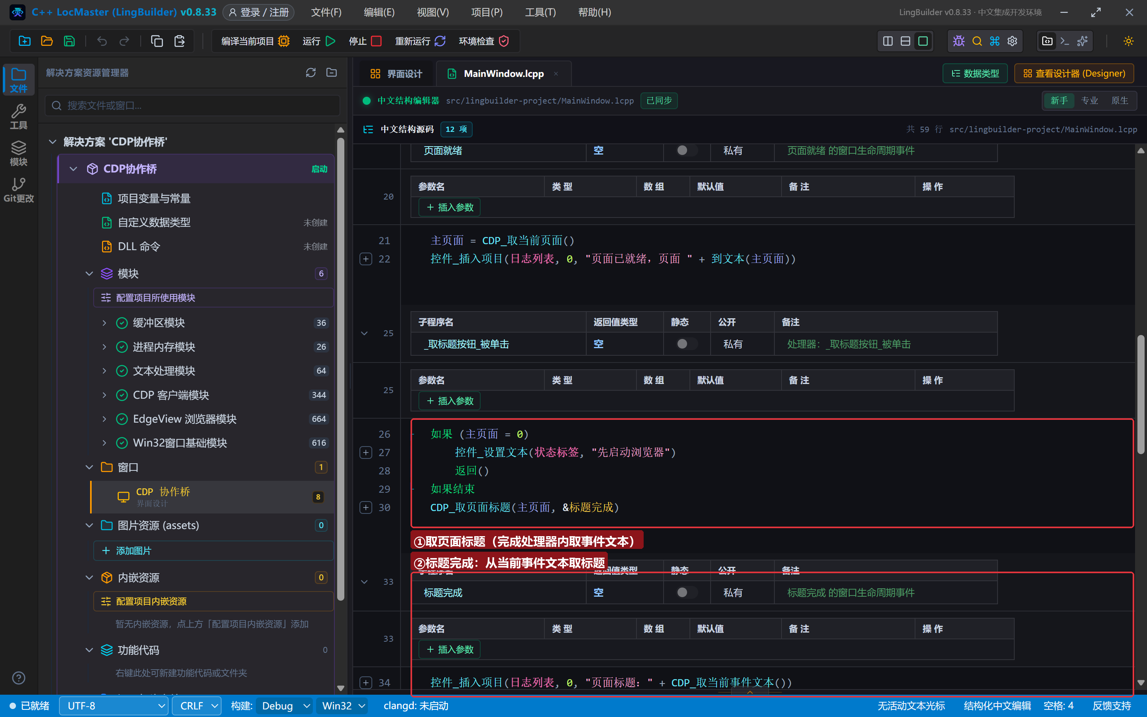
Task: Click 查看设计器 (Designer) button
Action: [1074, 74]
